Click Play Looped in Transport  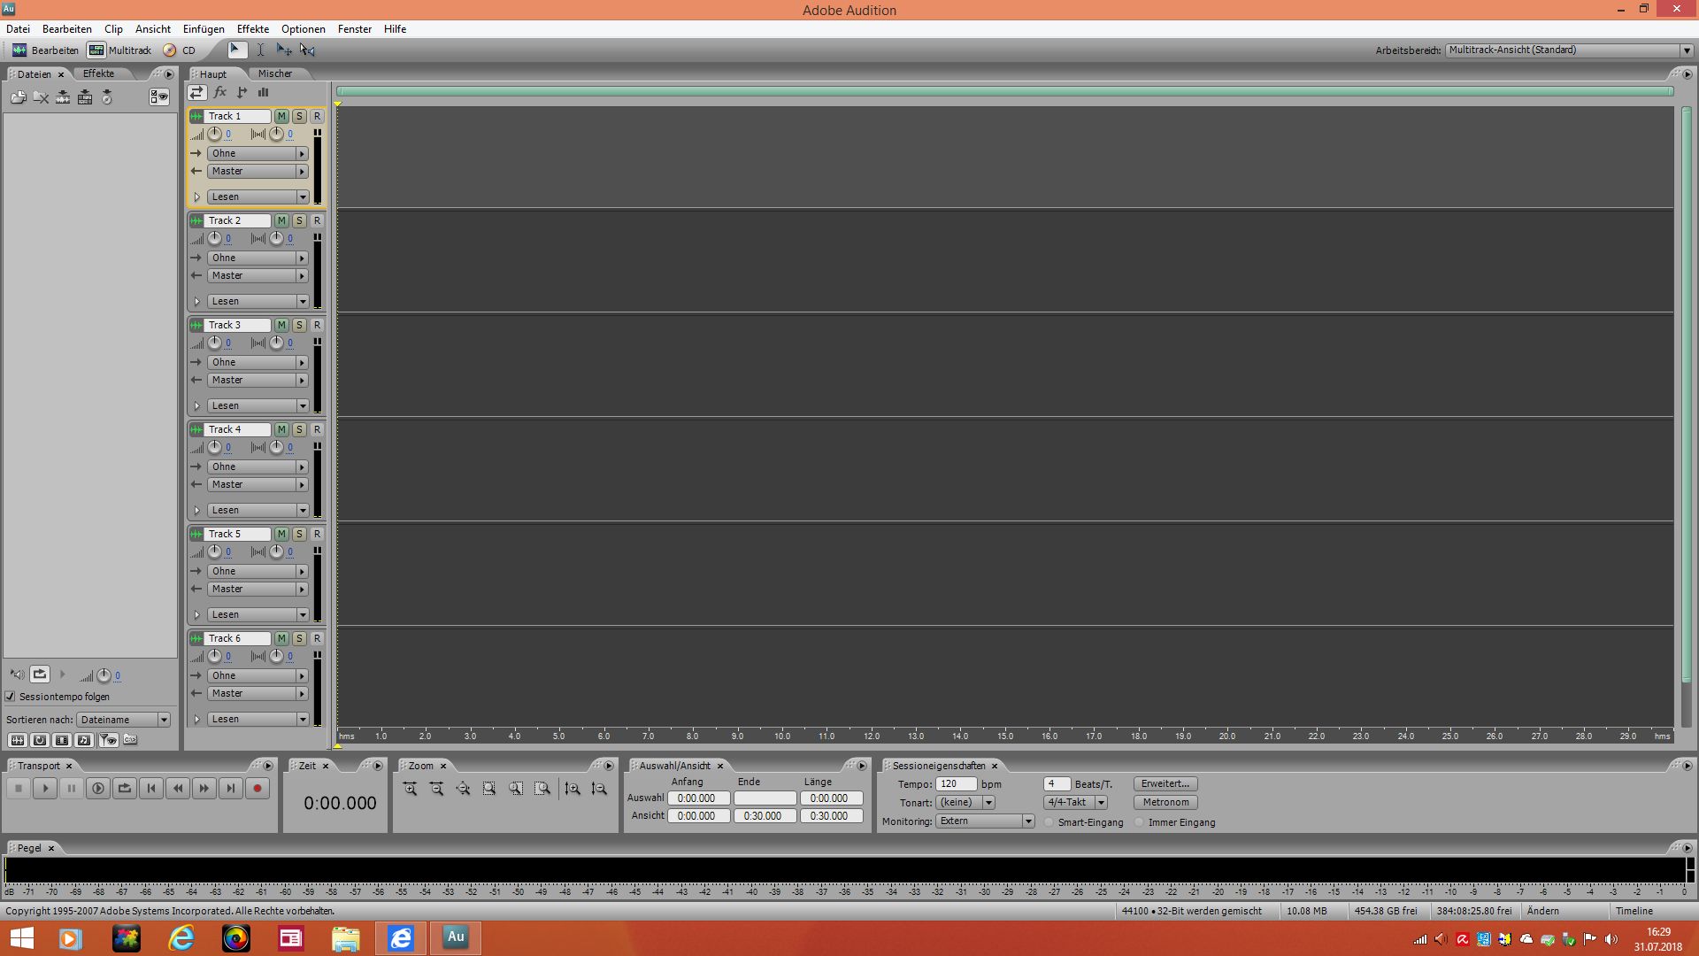coord(125,788)
